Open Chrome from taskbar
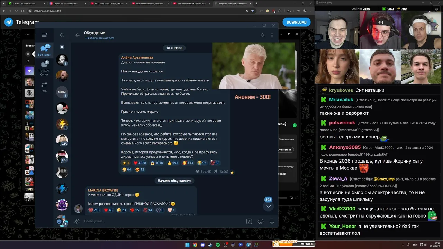This screenshot has height=249, width=443. click(x=195, y=245)
